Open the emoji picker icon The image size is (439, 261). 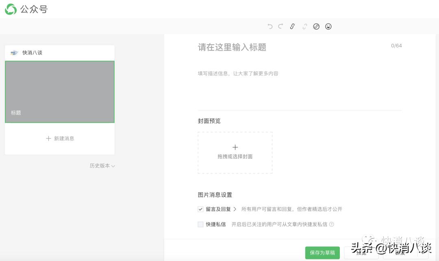[328, 26]
